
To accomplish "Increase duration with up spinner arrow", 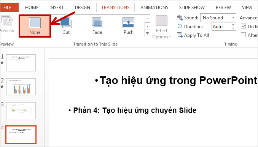I will (x=233, y=25).
